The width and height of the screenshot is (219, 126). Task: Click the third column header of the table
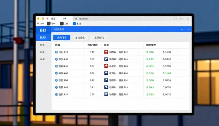106,45
